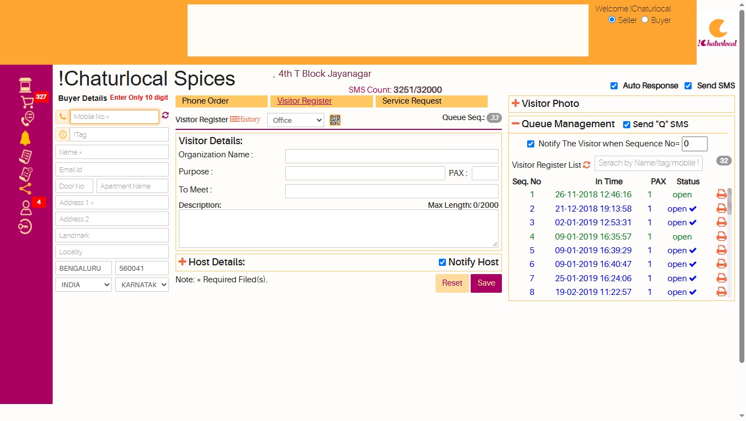Click the QR code icon beside Office dropdown
The width and height of the screenshot is (746, 421).
335,120
